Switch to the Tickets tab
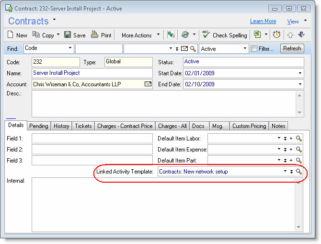 pos(83,126)
